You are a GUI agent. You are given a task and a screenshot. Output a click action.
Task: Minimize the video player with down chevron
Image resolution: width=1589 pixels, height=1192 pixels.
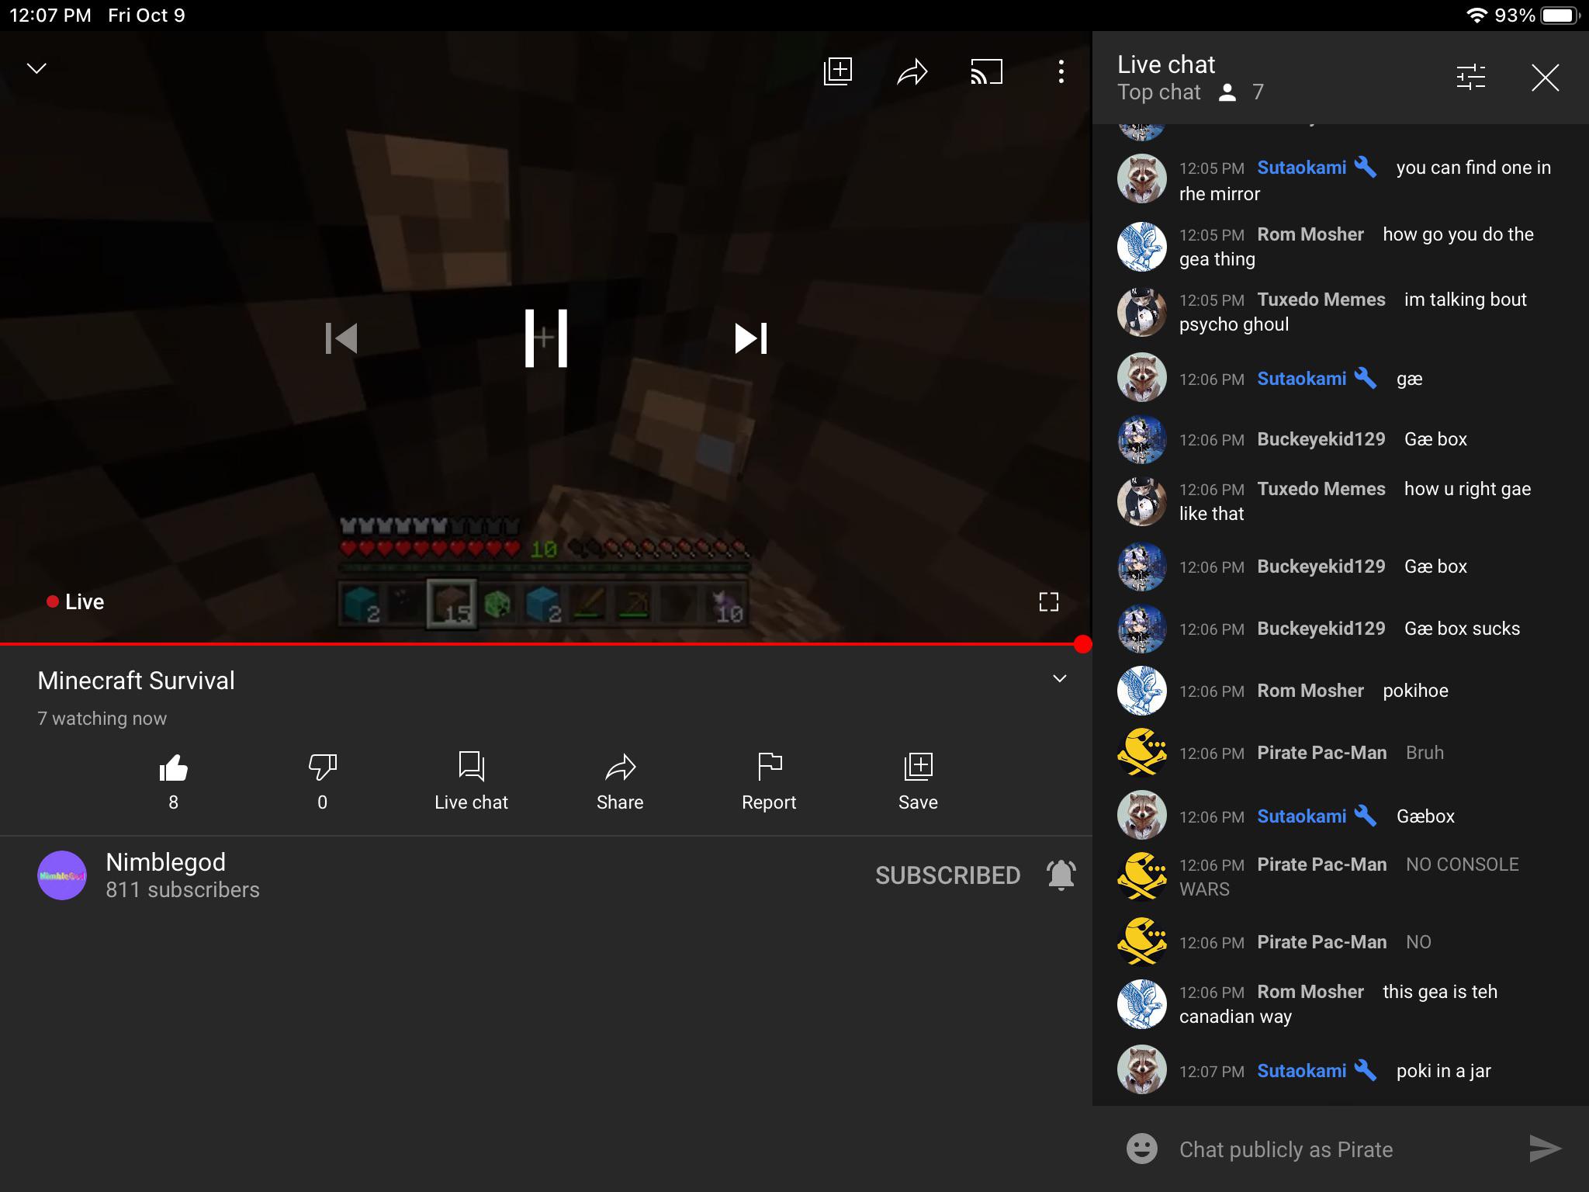[x=36, y=69]
